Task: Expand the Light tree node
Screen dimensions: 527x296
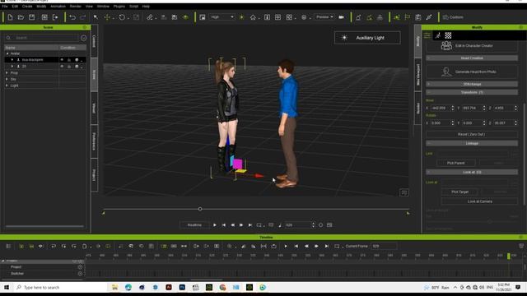Action: (x=7, y=86)
